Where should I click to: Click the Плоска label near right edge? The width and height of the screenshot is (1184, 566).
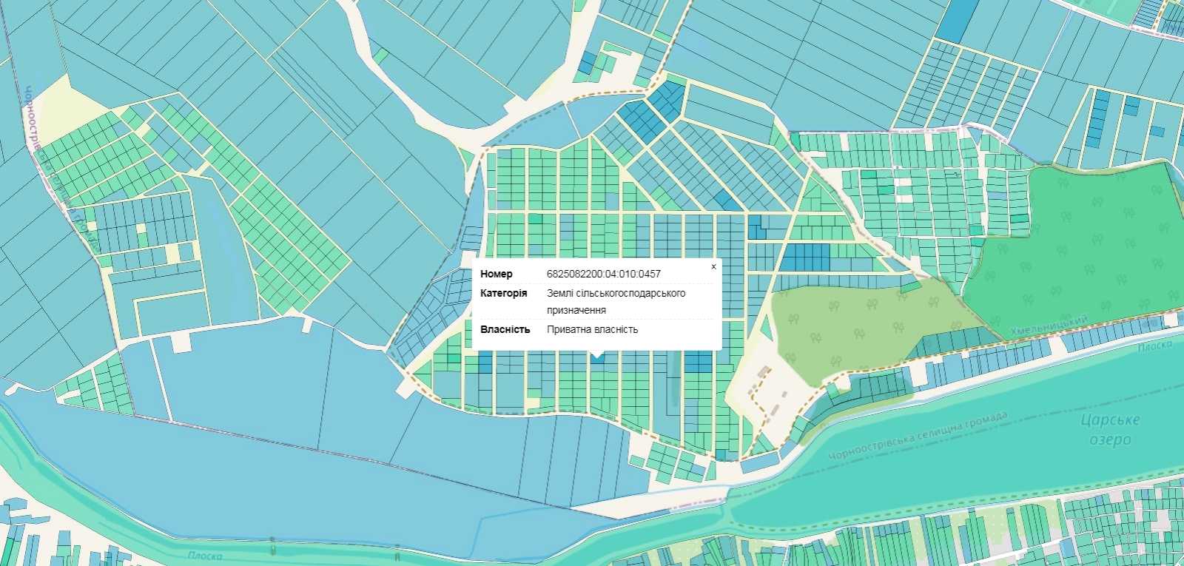(1154, 346)
